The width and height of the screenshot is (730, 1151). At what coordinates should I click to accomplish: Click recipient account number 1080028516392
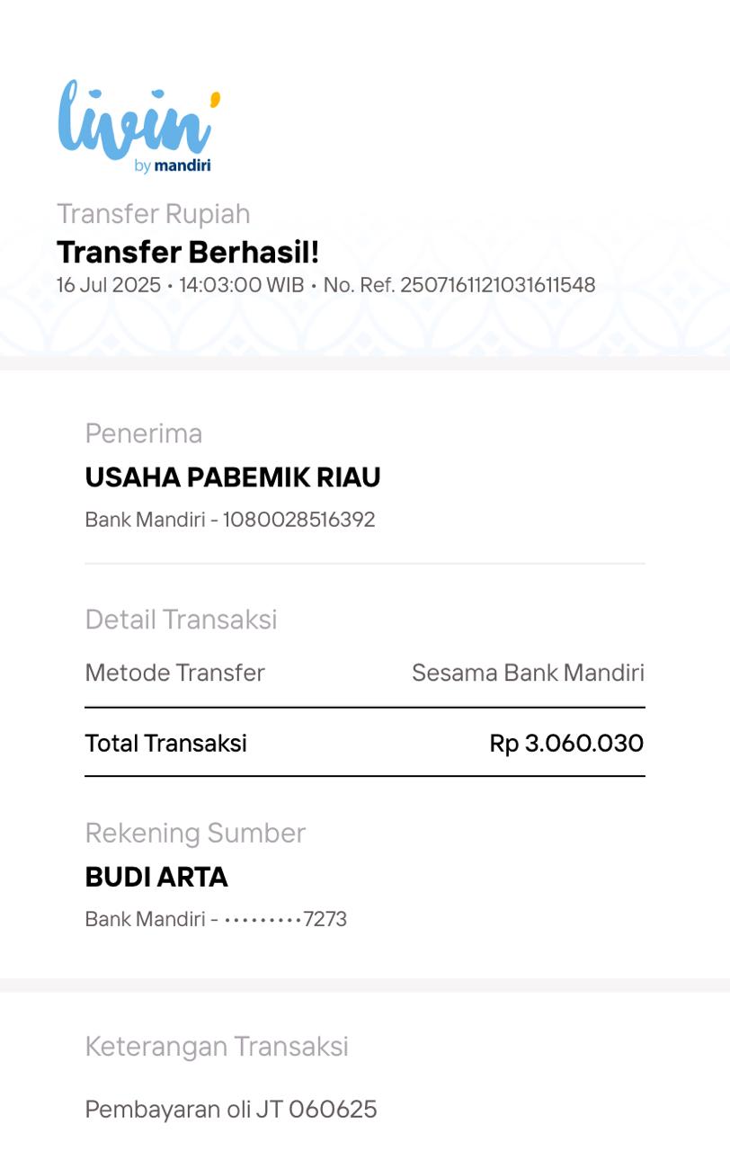point(298,520)
